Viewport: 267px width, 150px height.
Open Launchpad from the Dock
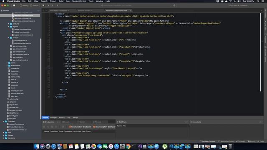pos(48,146)
